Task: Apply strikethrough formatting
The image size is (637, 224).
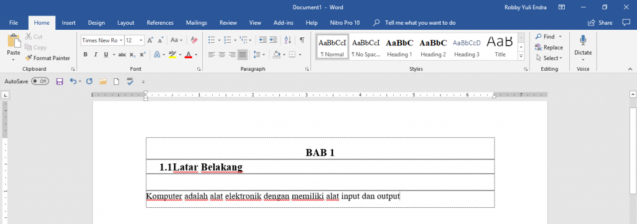Action: point(122,54)
